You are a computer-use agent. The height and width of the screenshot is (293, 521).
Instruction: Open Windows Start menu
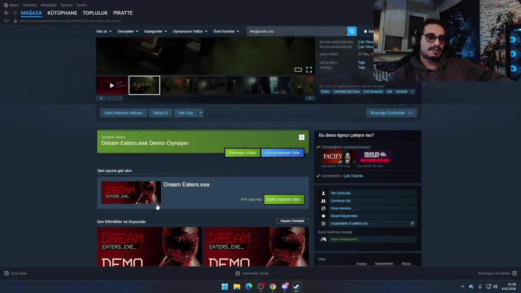[x=225, y=286]
